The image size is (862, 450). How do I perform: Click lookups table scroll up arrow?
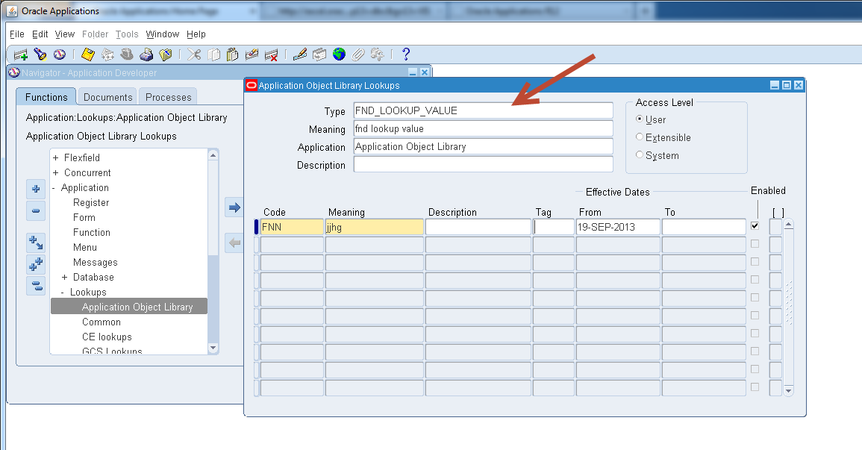click(x=789, y=224)
